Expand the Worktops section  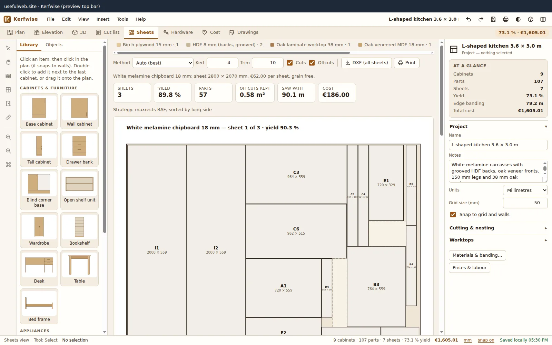click(498, 240)
